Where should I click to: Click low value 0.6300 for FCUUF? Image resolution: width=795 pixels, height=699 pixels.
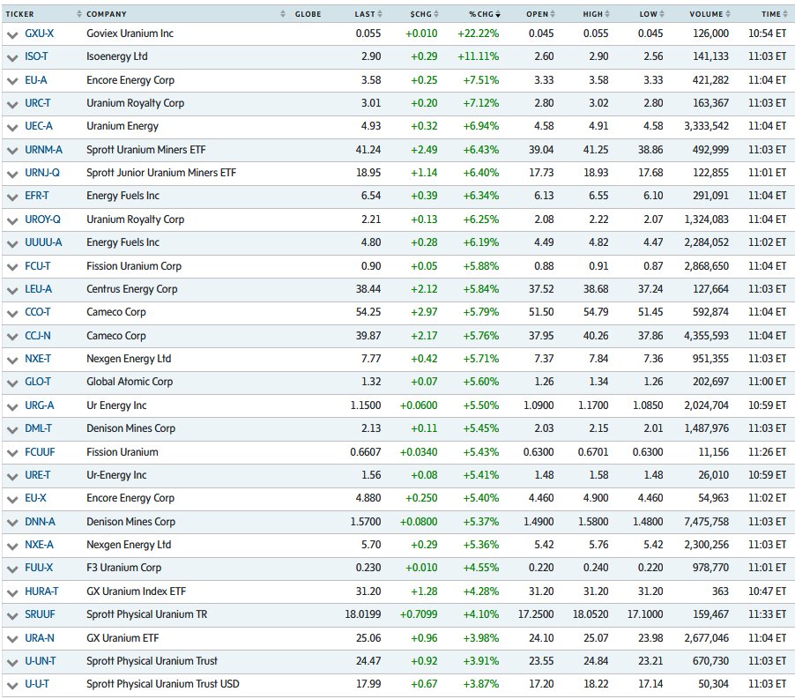point(648,451)
